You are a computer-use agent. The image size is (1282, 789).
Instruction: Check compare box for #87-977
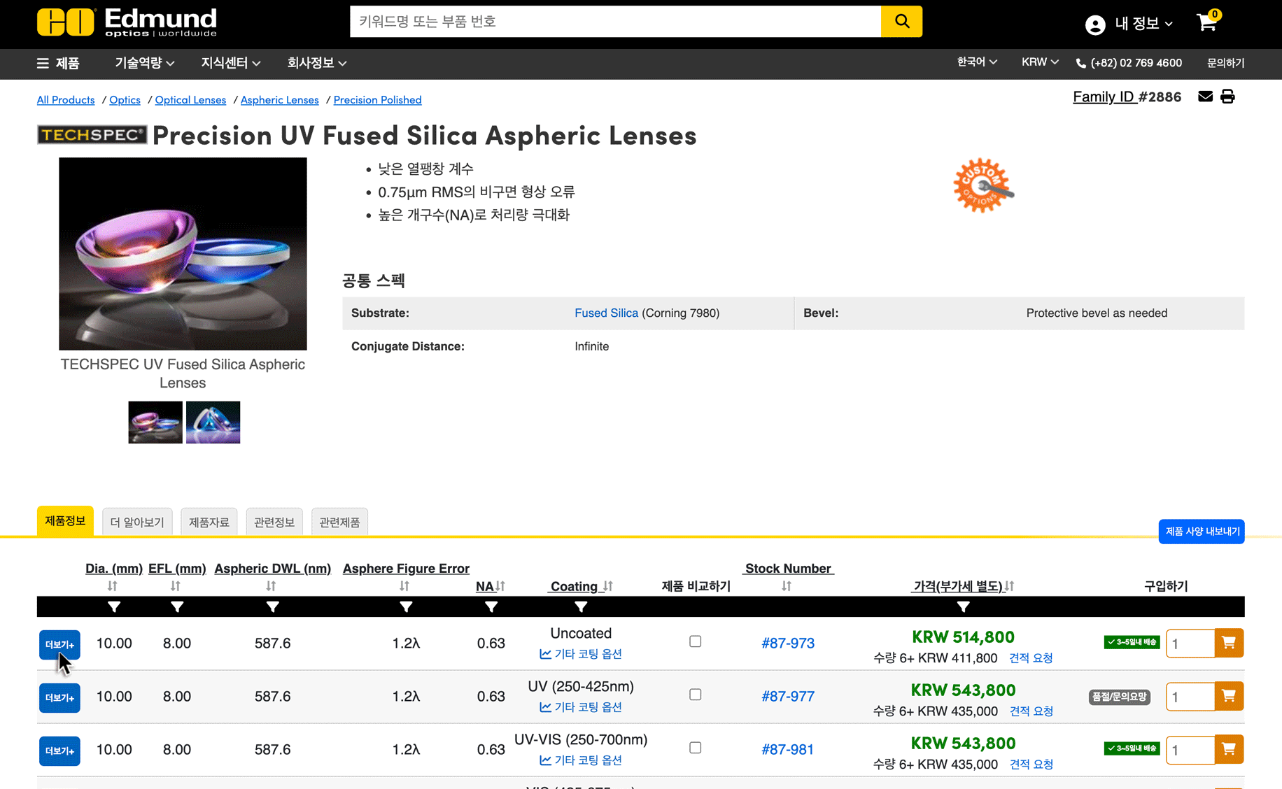[x=695, y=695]
